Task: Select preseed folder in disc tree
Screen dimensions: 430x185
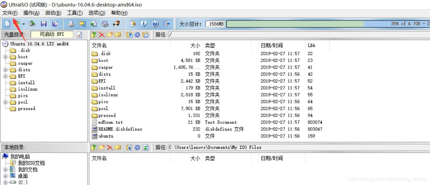Action: (27, 109)
